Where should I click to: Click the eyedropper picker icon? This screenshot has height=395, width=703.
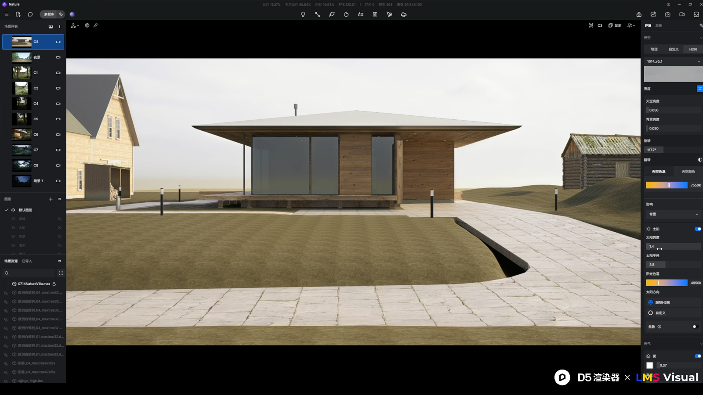pos(96,25)
